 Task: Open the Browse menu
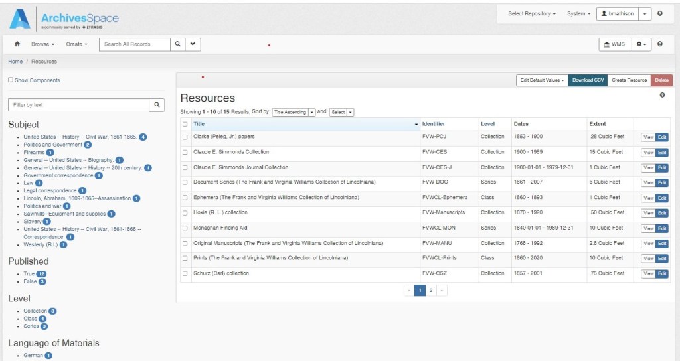click(42, 44)
